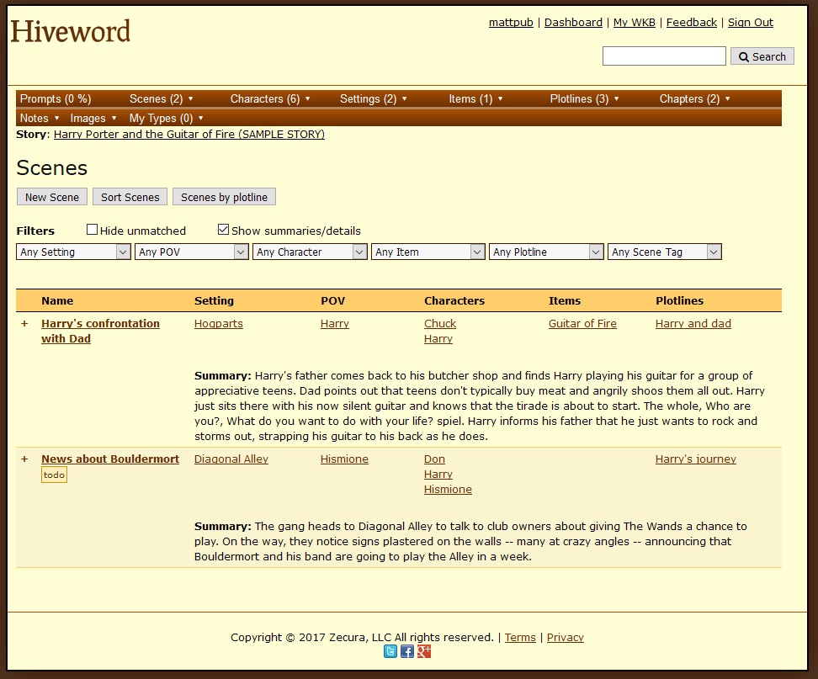Click the Facebook icon in footer
Image resolution: width=818 pixels, height=679 pixels.
tap(407, 651)
